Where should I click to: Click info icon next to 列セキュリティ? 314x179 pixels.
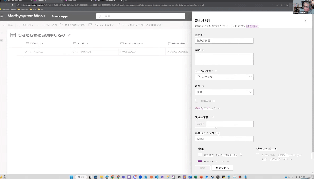241,155
